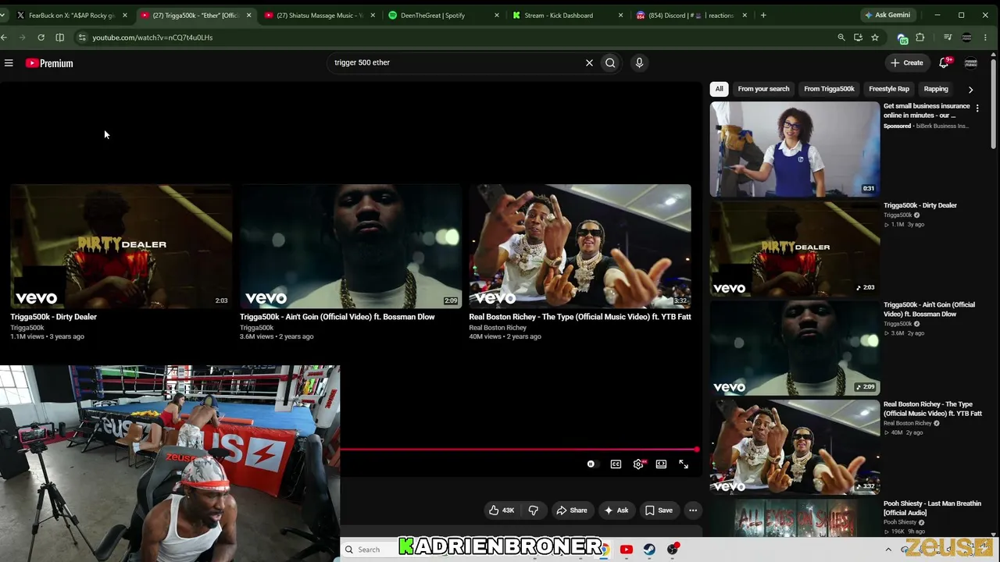Screen dimensions: 1000x562
Task: Filter by From Trigga500k chip
Action: [829, 89]
